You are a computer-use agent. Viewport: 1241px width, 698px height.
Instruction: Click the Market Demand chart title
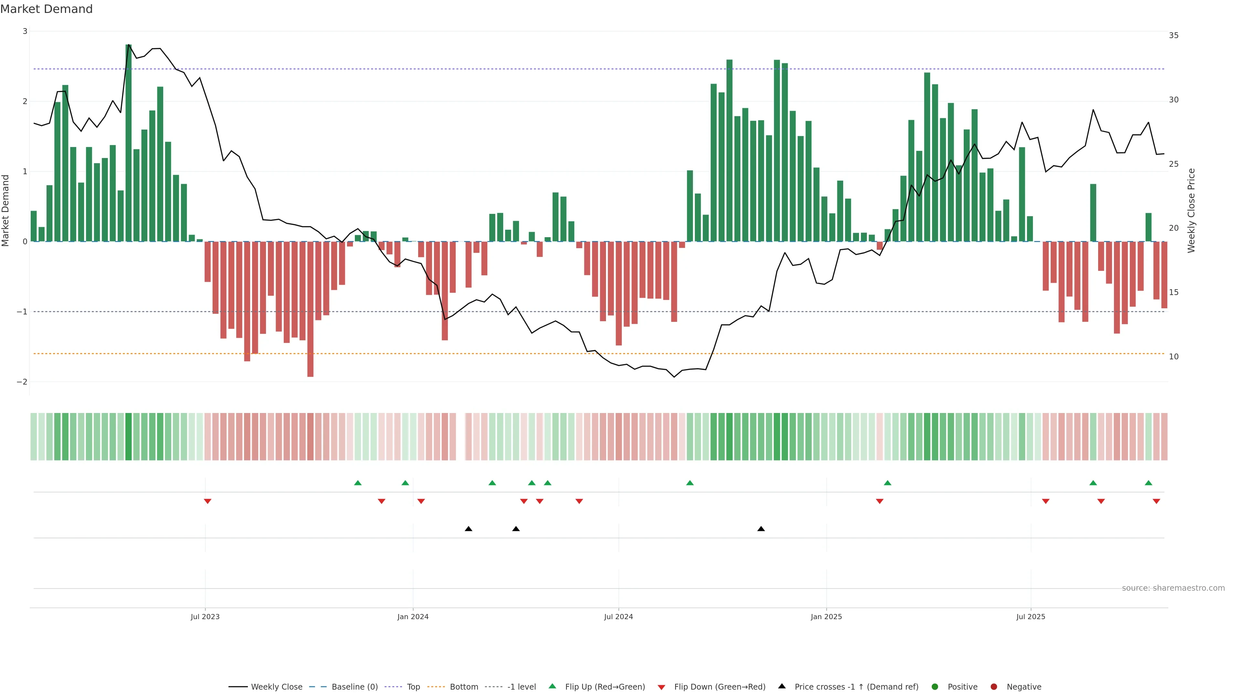click(x=46, y=9)
